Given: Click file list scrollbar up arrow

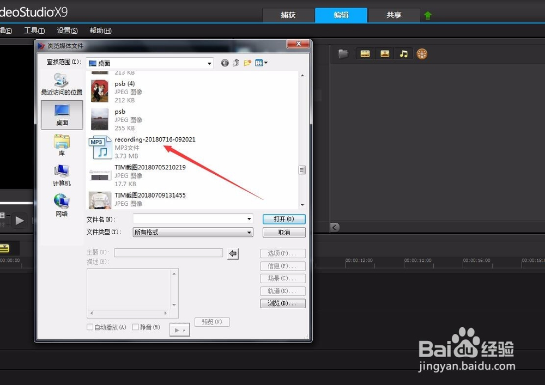Looking at the screenshot, I should click(x=302, y=75).
